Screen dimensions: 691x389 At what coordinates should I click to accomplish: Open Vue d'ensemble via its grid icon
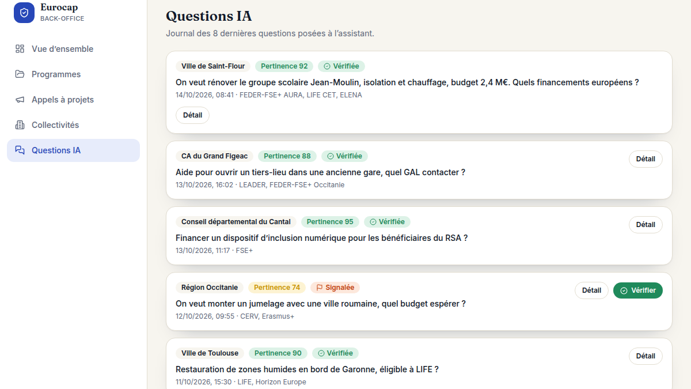point(20,49)
